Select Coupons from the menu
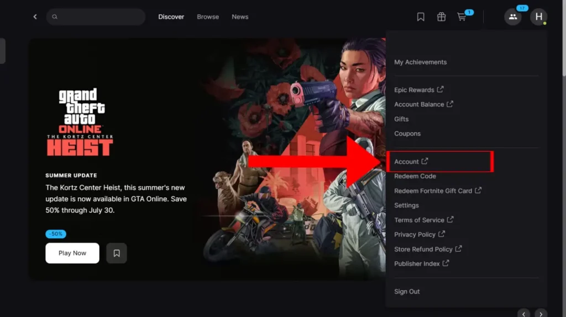Image resolution: width=566 pixels, height=317 pixels. click(x=407, y=133)
